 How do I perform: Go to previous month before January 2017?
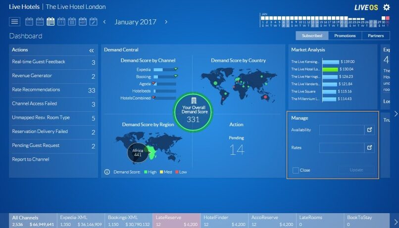point(104,22)
